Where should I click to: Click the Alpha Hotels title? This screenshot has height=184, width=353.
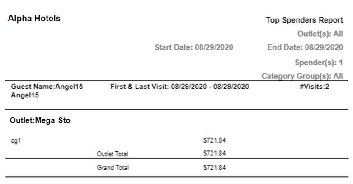(34, 19)
